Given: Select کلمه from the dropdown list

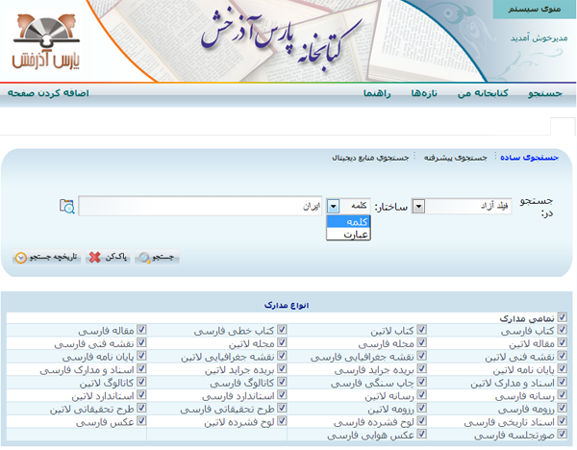Looking at the screenshot, I should click(x=348, y=222).
